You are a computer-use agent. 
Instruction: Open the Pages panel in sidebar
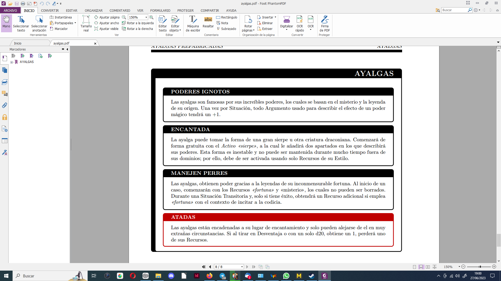5,70
